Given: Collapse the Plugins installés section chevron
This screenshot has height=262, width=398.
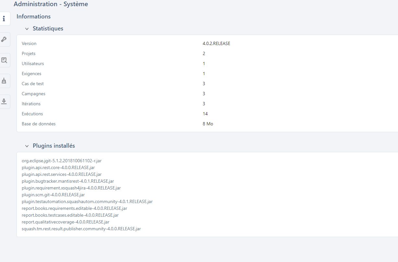Looking at the screenshot, I should click(27, 146).
